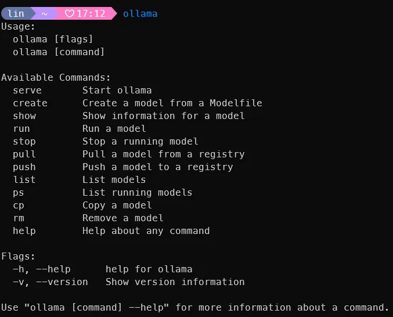Screen dimensions: 393x317
Task: Click the 'serve' command name
Action: [27, 90]
